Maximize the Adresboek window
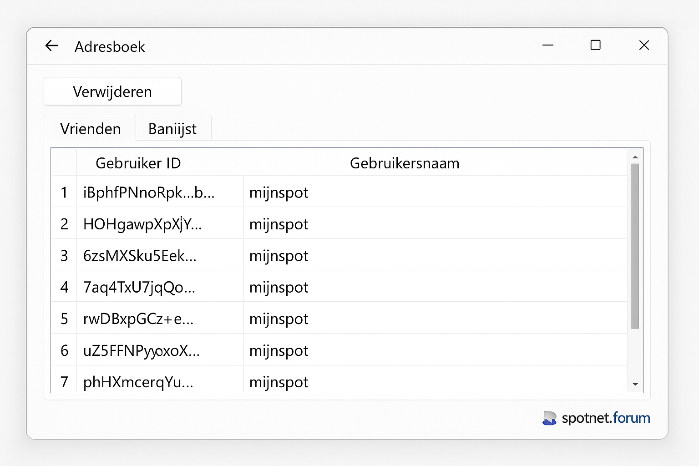The image size is (699, 466). click(595, 45)
